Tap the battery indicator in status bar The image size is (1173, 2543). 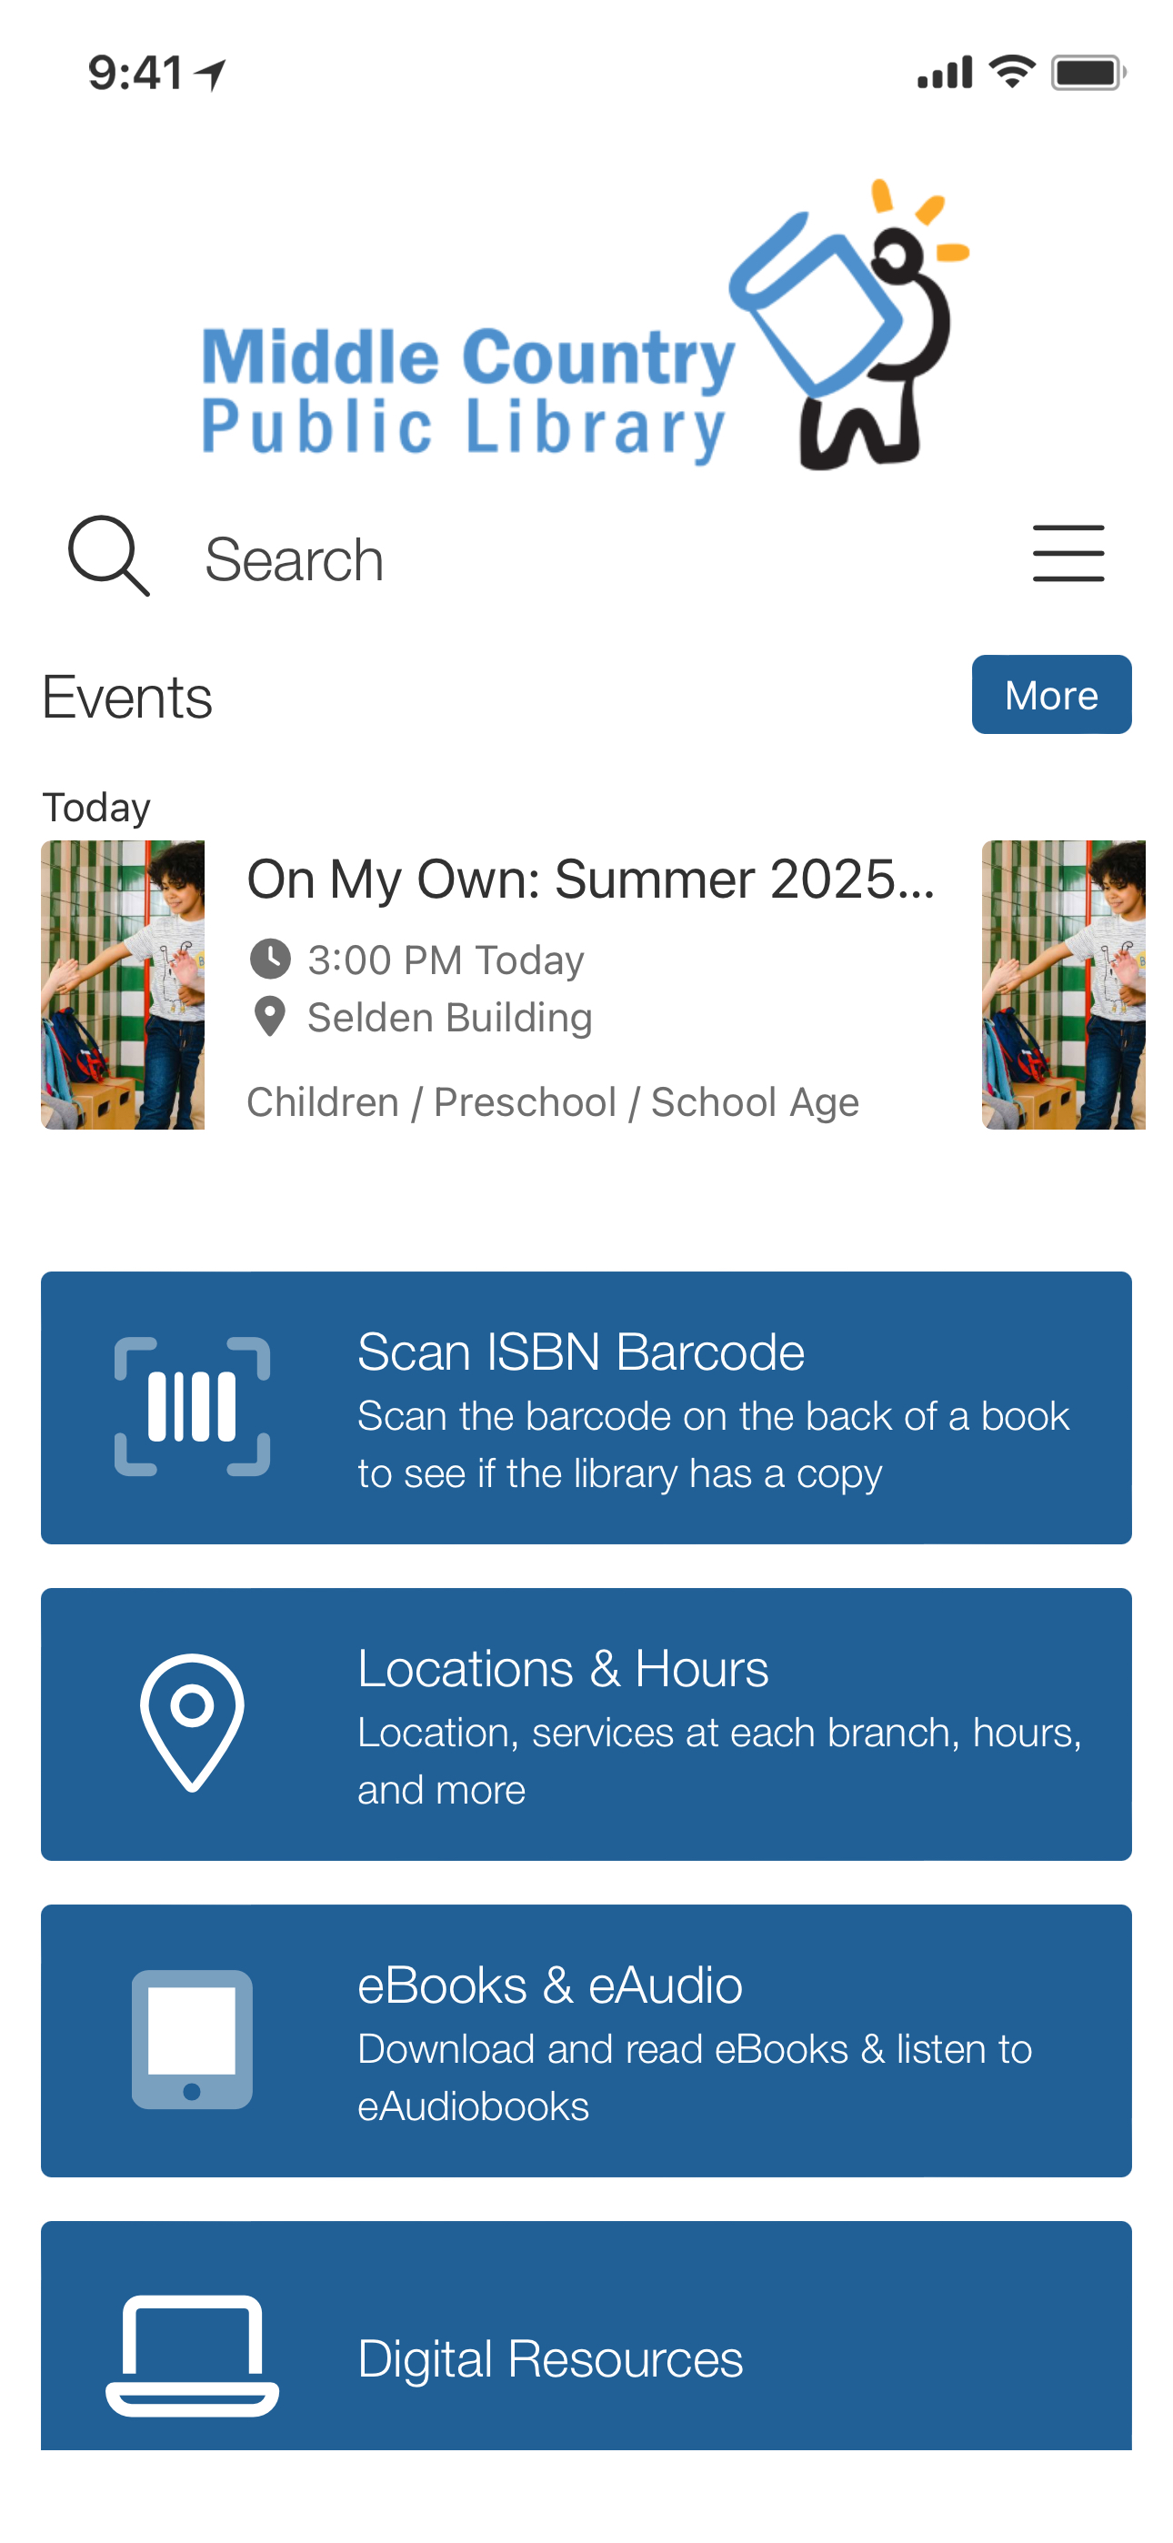1088,72
